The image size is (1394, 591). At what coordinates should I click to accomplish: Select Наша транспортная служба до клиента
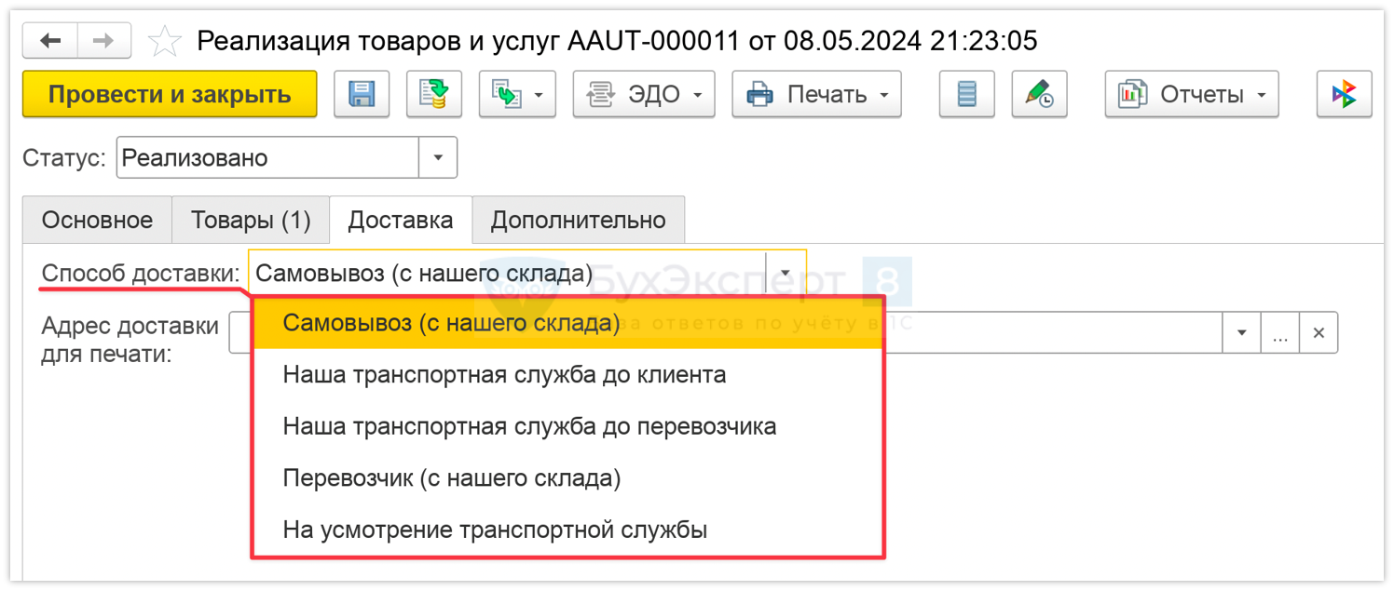tap(504, 375)
